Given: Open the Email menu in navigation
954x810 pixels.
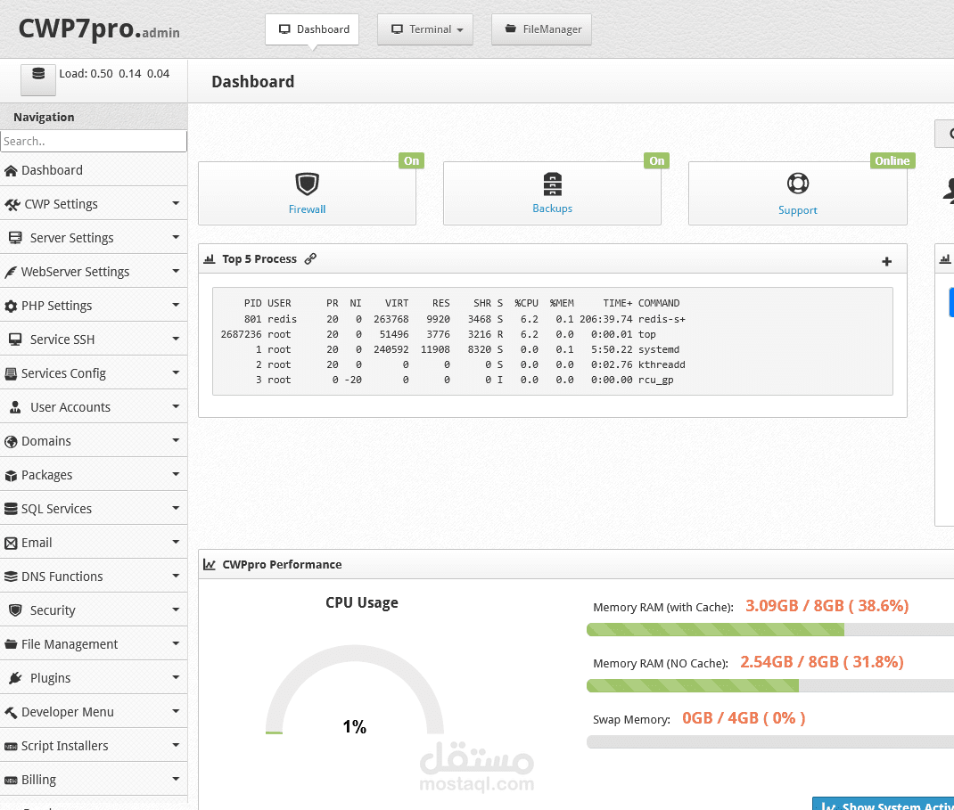Looking at the screenshot, I should [94, 543].
